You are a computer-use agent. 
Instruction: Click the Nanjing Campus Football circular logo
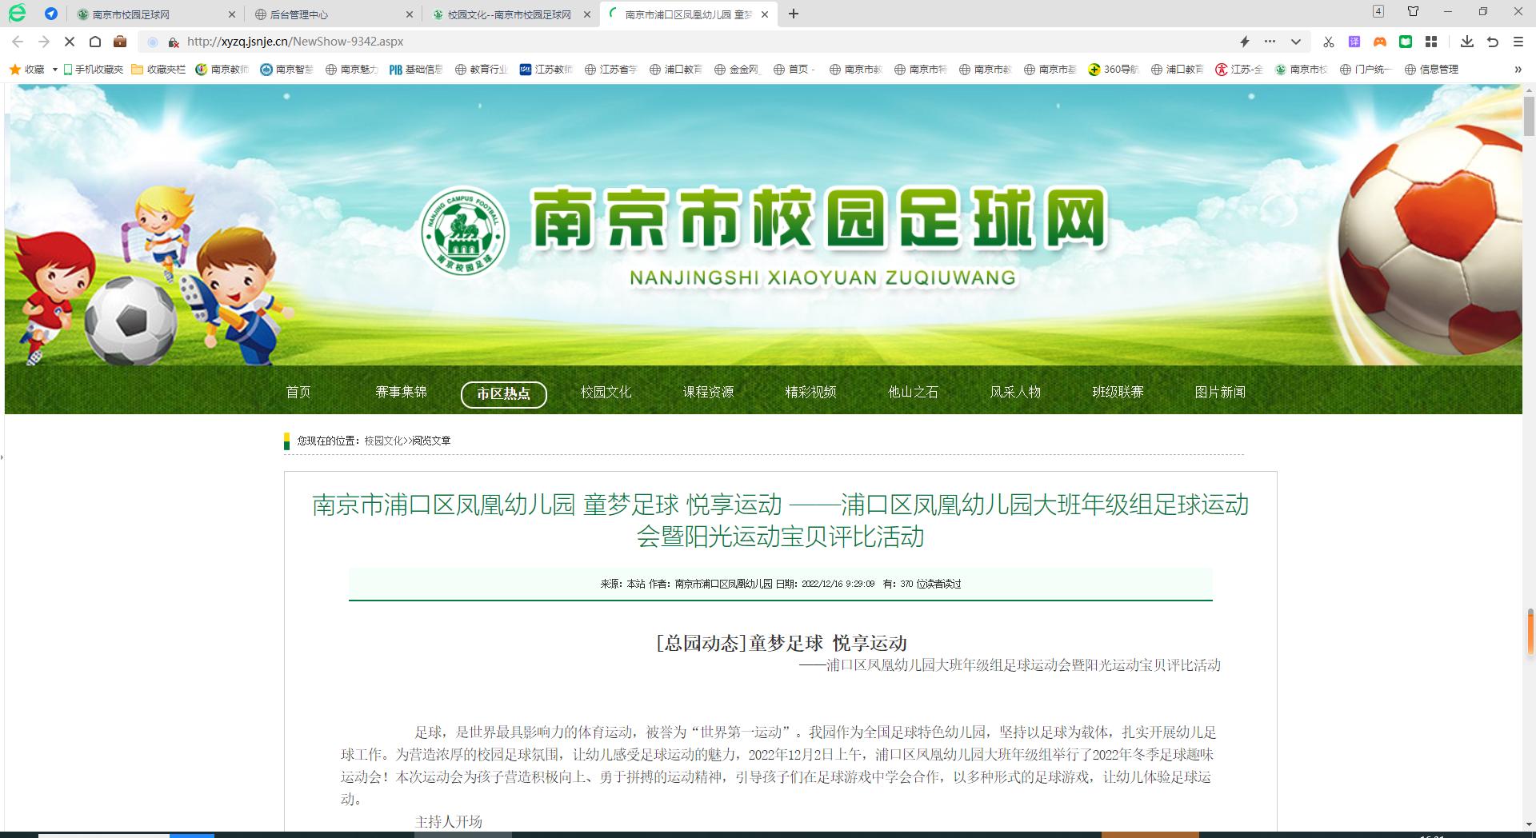(465, 232)
